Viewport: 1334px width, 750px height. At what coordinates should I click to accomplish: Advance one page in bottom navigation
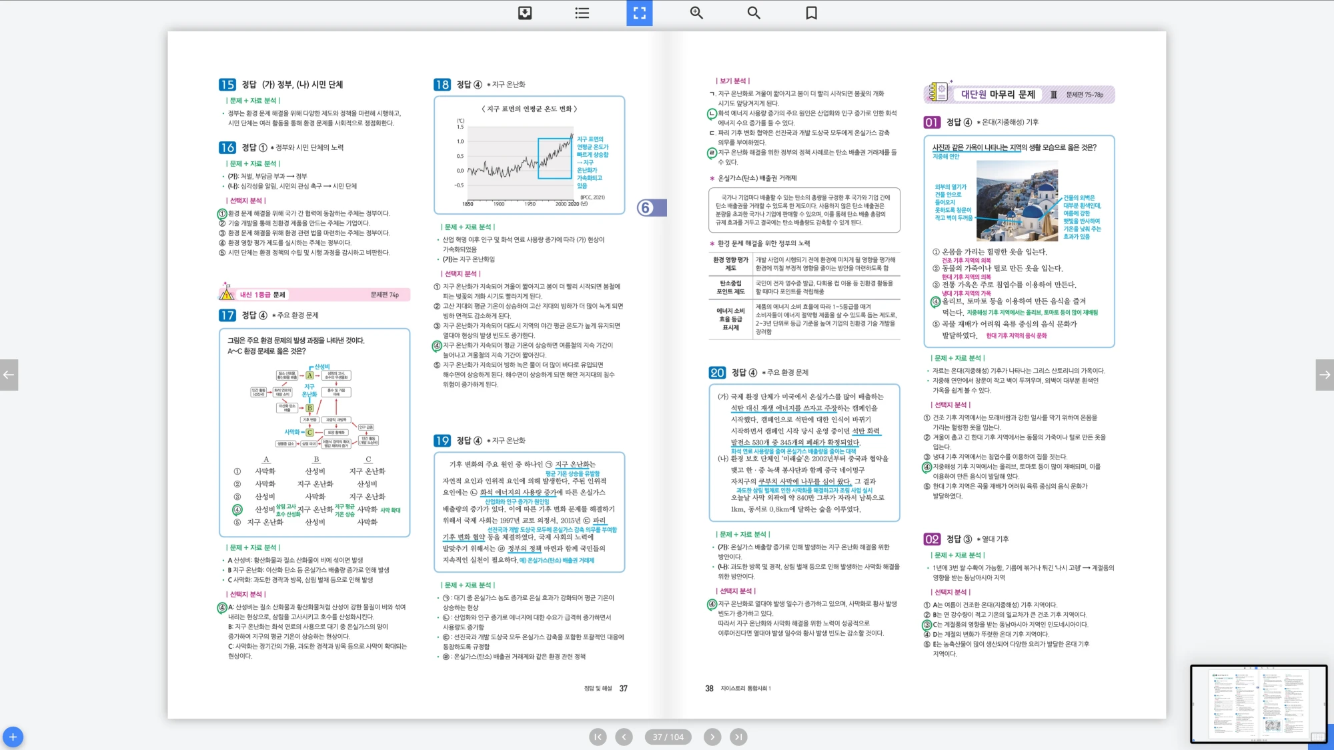[x=712, y=737]
